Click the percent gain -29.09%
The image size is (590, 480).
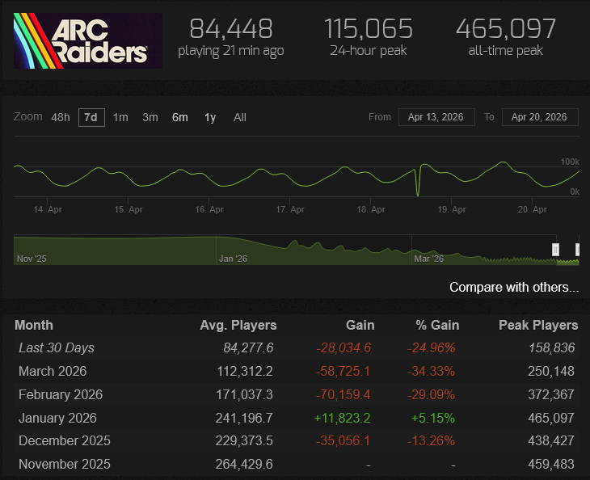[x=432, y=394]
